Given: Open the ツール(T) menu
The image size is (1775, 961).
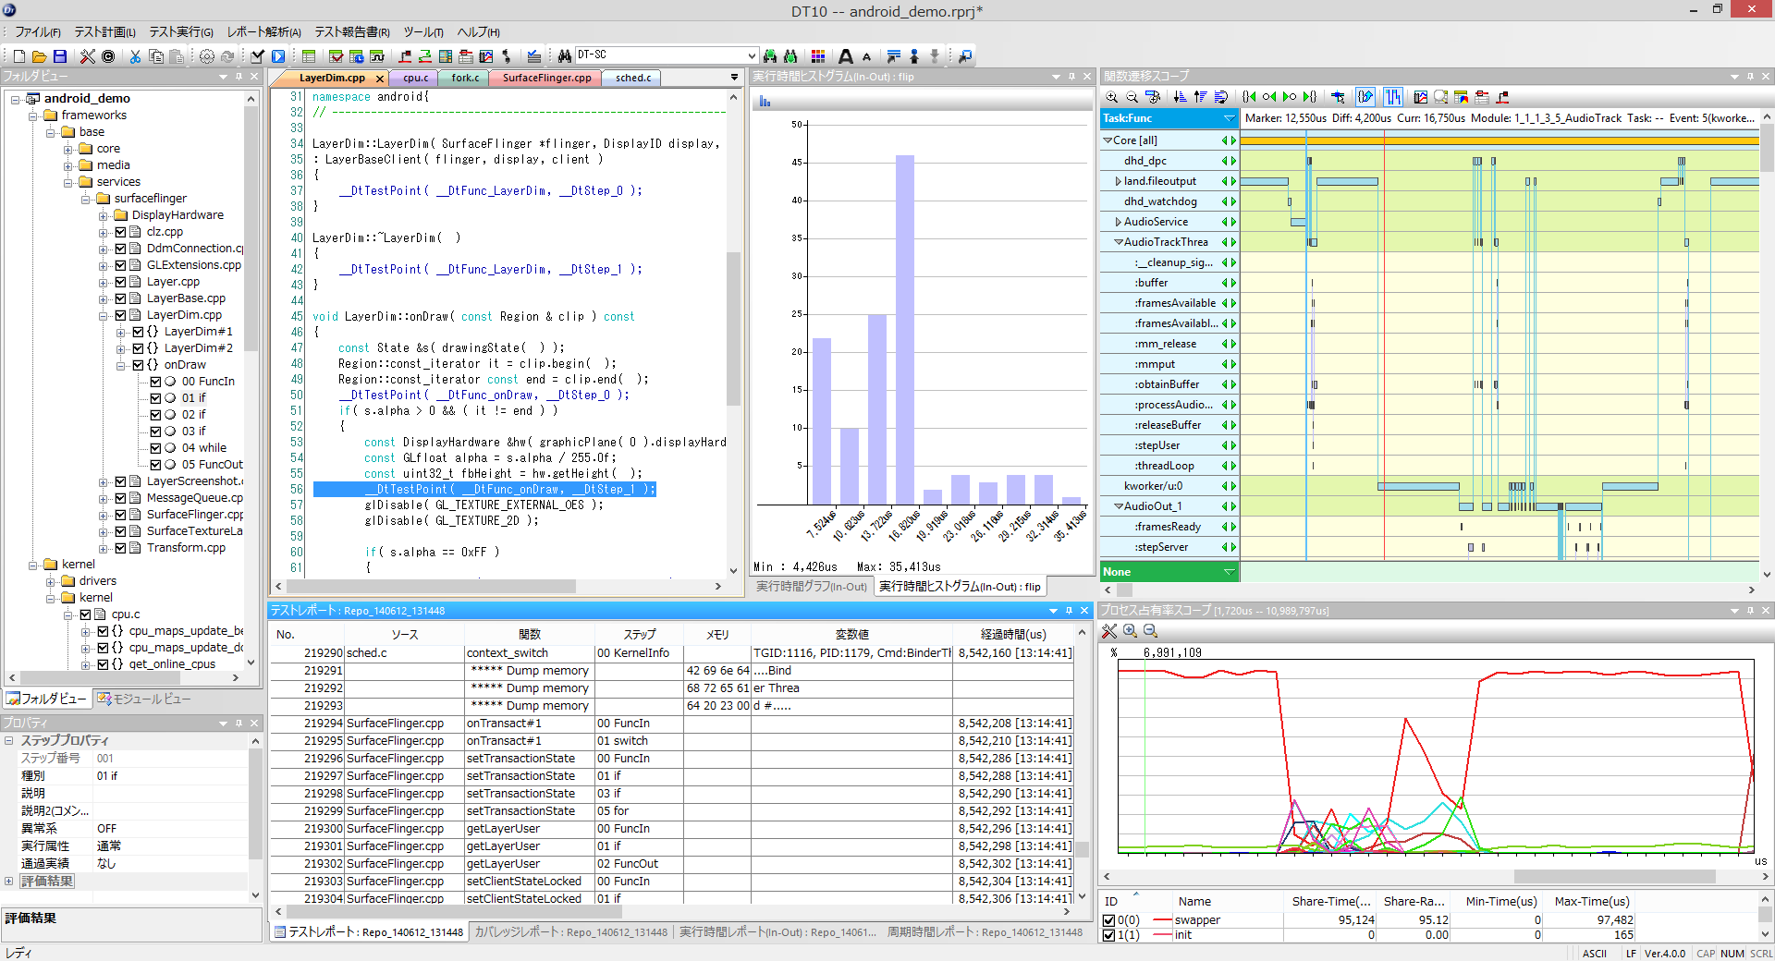Looking at the screenshot, I should (423, 32).
